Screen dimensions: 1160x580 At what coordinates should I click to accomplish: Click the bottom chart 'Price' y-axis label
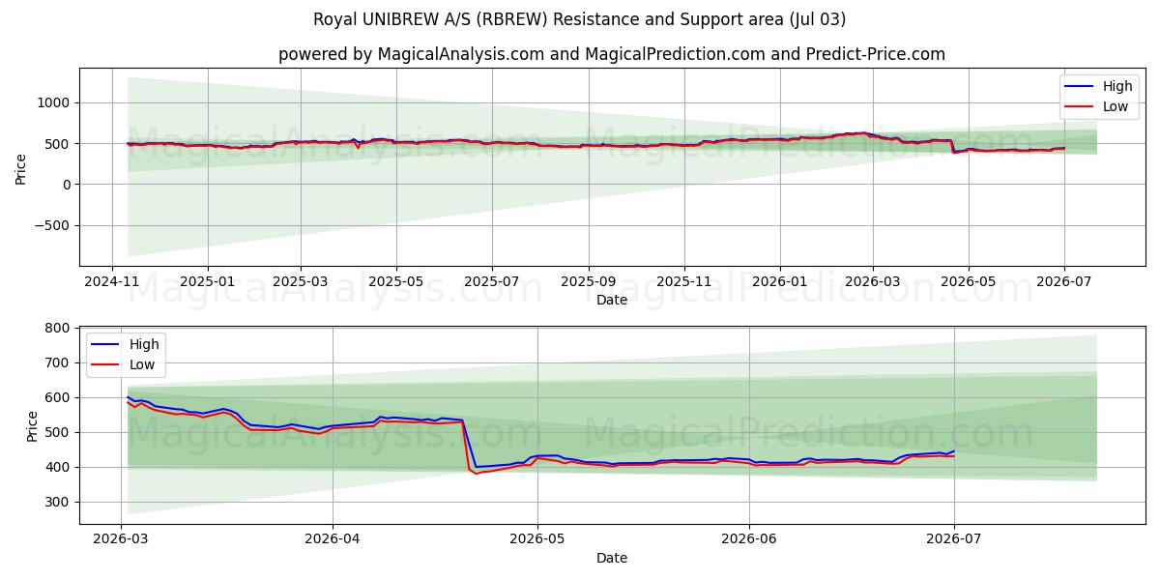click(33, 426)
